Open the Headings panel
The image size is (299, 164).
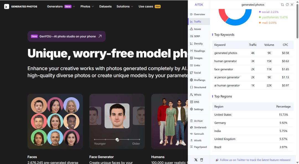coord(199,51)
